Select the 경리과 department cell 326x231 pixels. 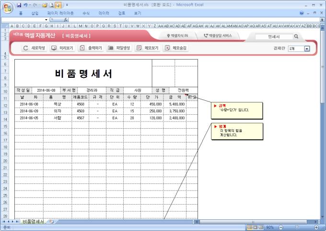[92, 90]
